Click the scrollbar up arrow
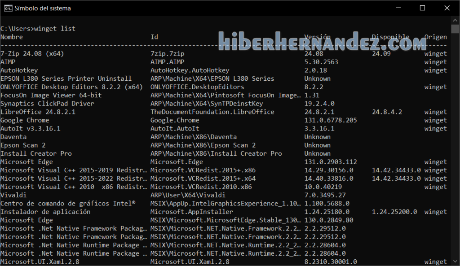460x266 pixels. [x=456, y=20]
